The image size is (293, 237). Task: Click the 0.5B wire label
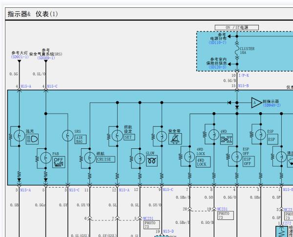pos(14,205)
